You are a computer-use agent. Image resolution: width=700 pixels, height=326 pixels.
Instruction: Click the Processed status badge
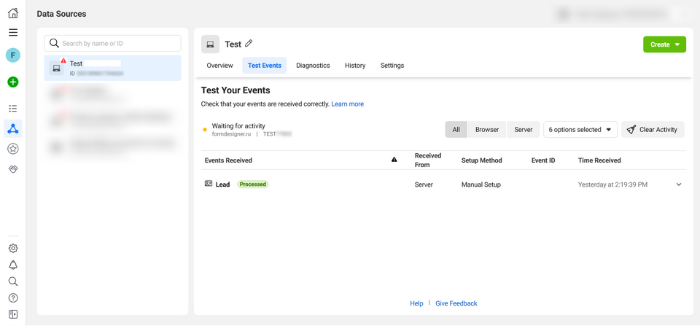[x=253, y=184]
